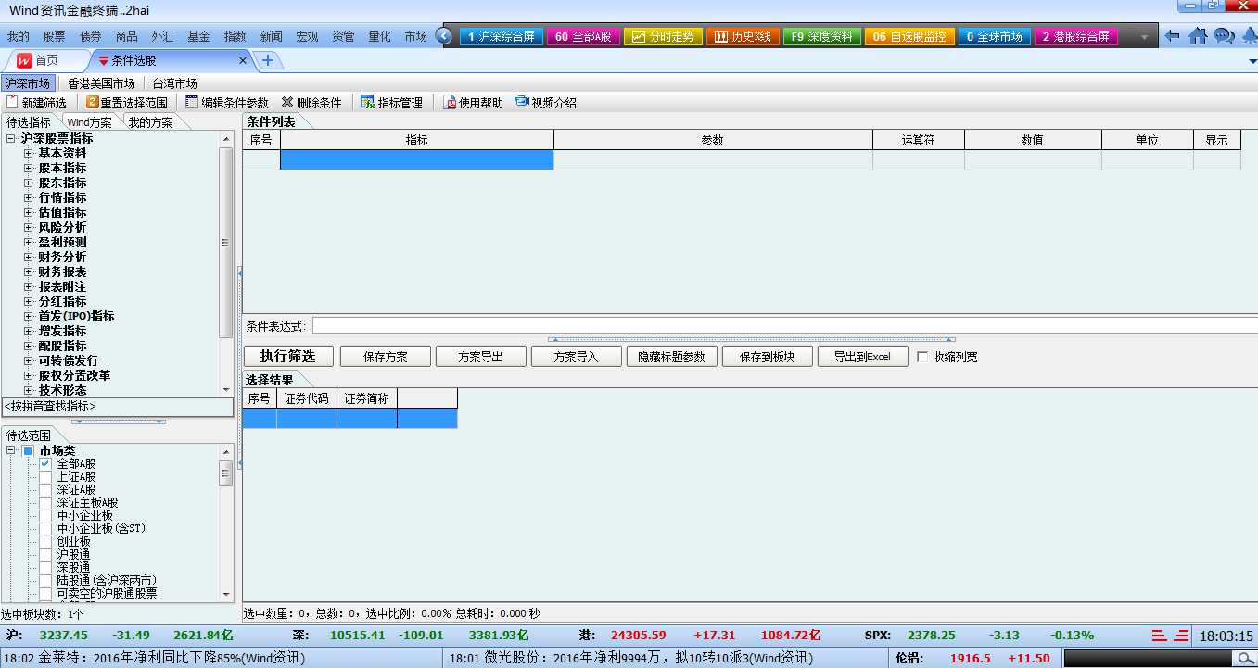Viewport: 1258px width, 668px height.
Task: Open the 1 沪深综合屏 shortcut
Action: click(502, 37)
